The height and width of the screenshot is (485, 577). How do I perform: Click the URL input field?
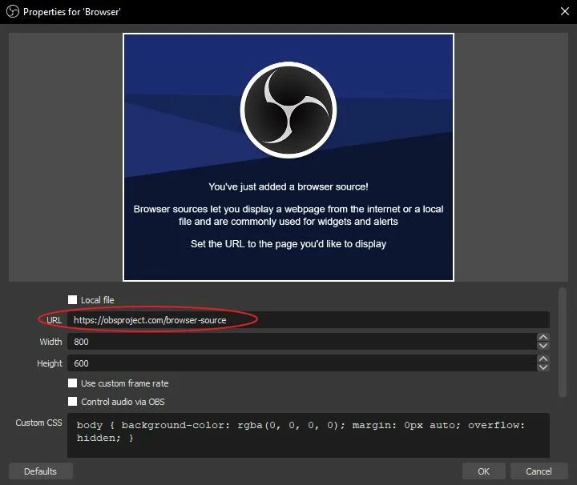point(309,320)
